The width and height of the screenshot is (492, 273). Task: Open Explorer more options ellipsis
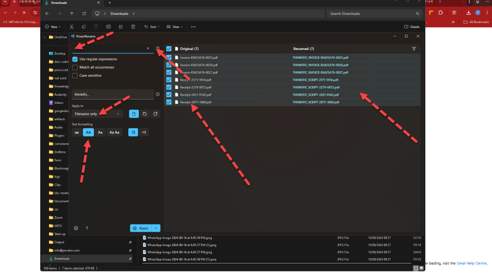193,26
